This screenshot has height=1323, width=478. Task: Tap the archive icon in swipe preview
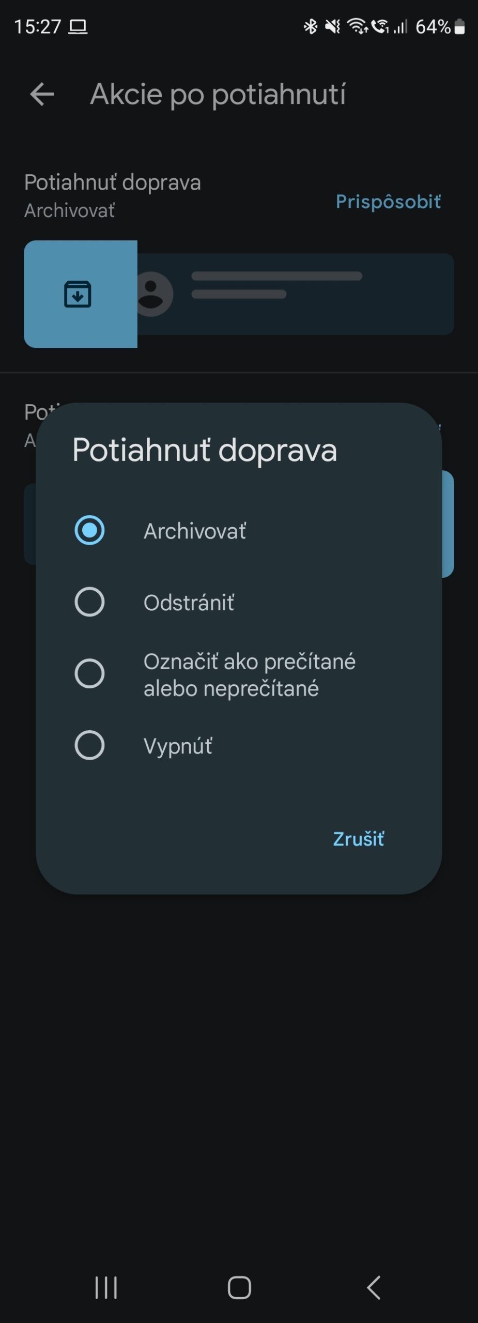[78, 294]
